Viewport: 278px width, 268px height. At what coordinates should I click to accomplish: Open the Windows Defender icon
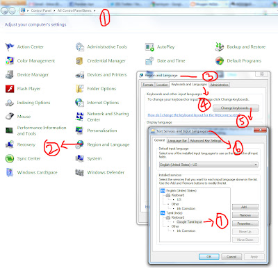point(80,172)
